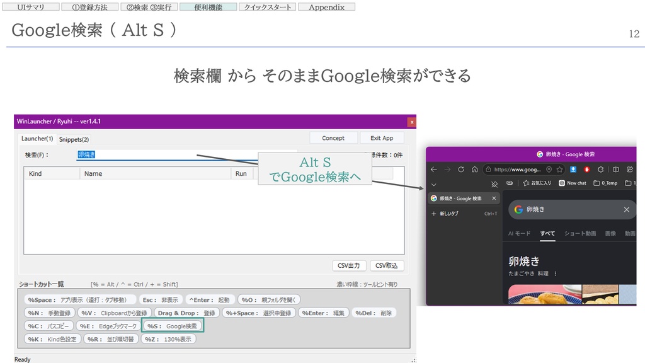Click the %+Space 選択中登録 shortcut chip
The height and width of the screenshot is (363, 645).
[x=258, y=313]
